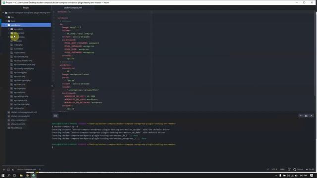Image resolution: width=317 pixels, height=178 pixels.
Task: Open wp-activate.php file
Action: [x=21, y=57]
